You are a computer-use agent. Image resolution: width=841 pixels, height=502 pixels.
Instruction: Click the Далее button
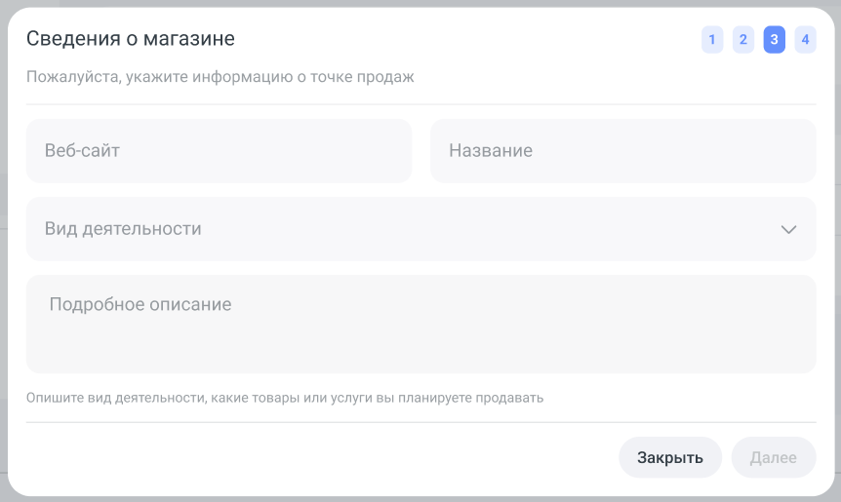774,457
